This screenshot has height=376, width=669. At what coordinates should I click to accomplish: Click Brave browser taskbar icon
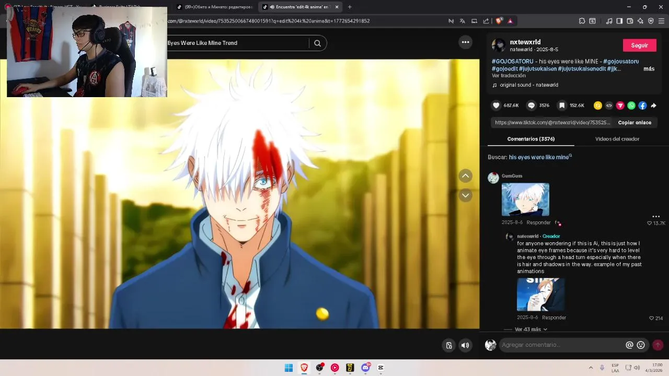tap(304, 368)
